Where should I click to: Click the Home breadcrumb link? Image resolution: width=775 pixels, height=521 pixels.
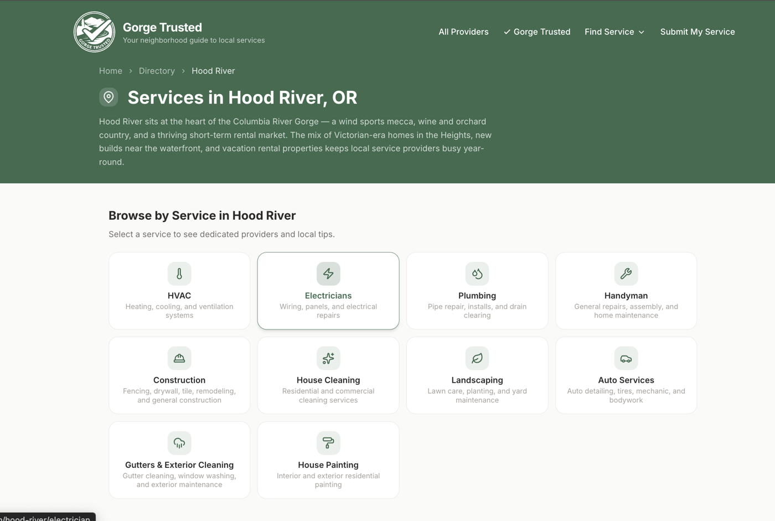pyautogui.click(x=111, y=71)
